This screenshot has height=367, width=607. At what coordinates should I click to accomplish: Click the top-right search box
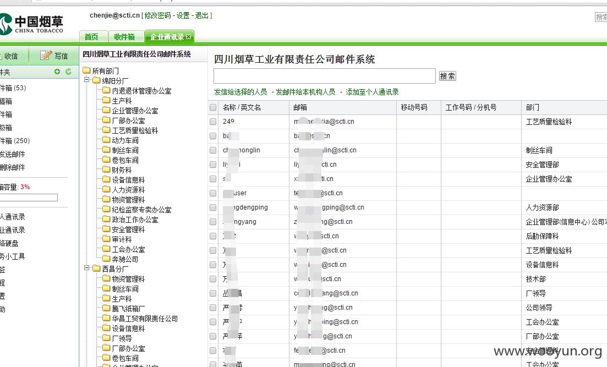(601, 17)
